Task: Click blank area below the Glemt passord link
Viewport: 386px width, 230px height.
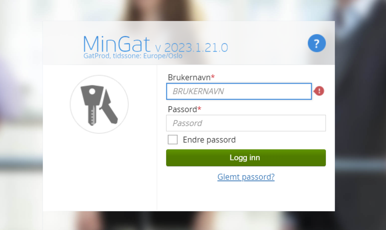Action: click(246, 196)
